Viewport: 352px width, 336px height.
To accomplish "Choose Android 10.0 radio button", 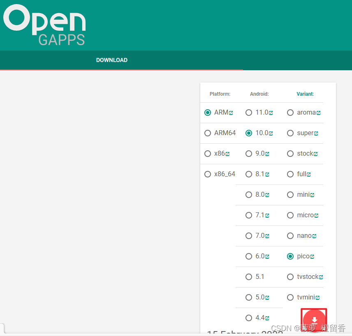I will (x=249, y=133).
